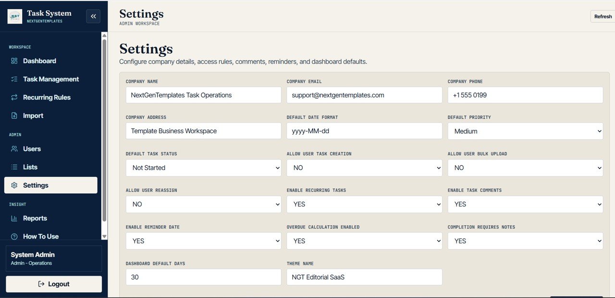The height and width of the screenshot is (298, 615).
Task: Click the NGT logo in sidebar header
Action: (15, 16)
